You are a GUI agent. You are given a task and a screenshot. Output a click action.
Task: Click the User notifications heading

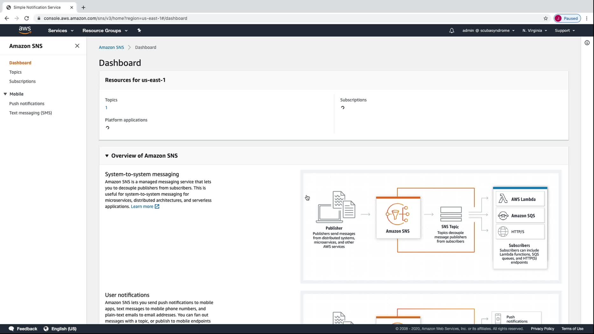[127, 295]
